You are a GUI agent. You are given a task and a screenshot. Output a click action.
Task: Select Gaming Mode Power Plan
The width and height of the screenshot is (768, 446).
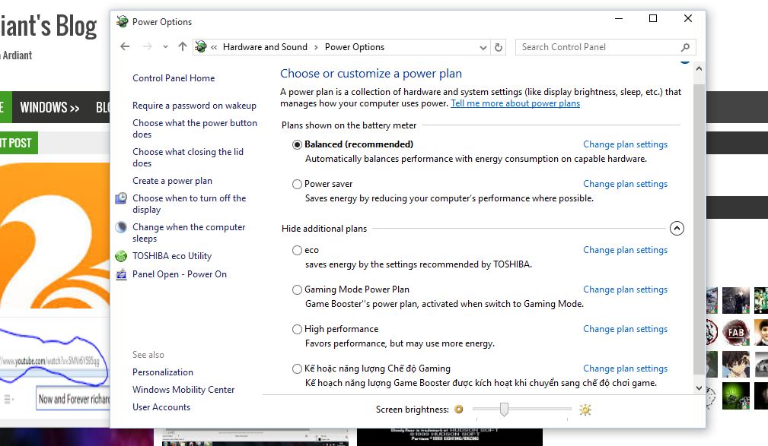(x=297, y=290)
